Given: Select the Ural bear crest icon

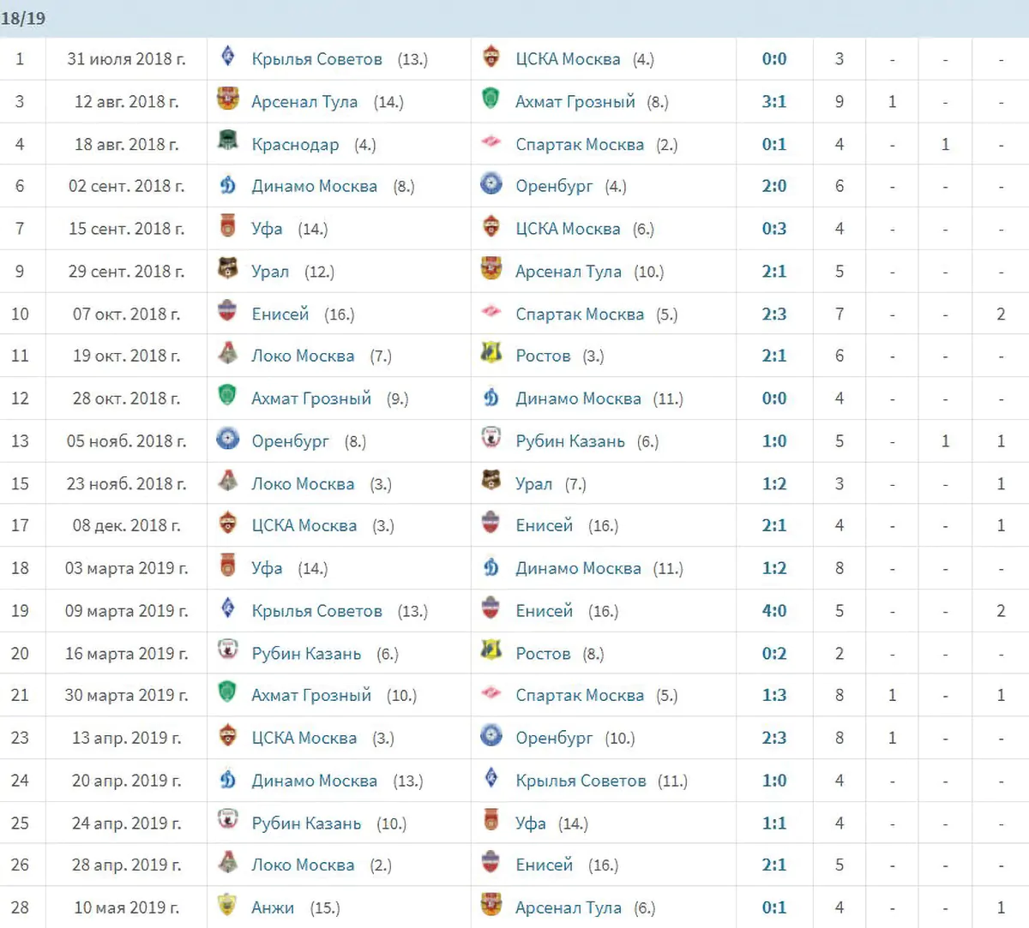Looking at the screenshot, I should (x=226, y=272).
